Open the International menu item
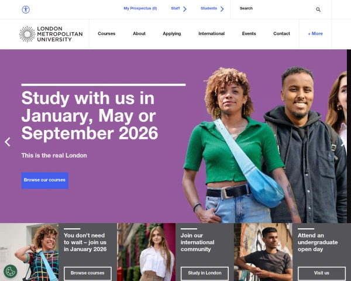The width and height of the screenshot is (351, 281). [x=212, y=33]
